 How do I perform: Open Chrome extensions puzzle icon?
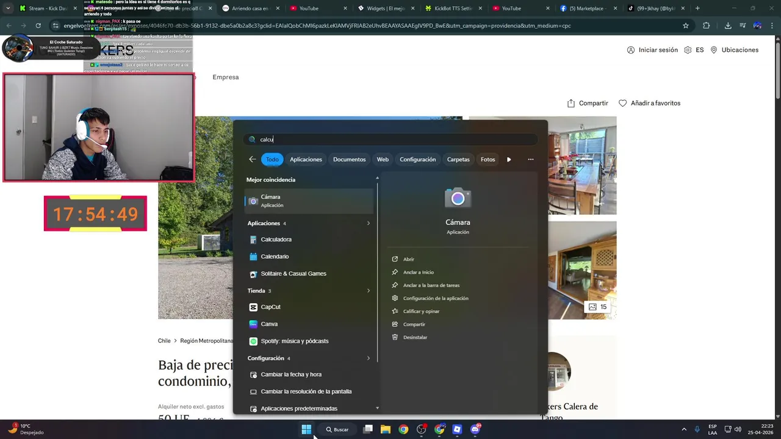(707, 26)
